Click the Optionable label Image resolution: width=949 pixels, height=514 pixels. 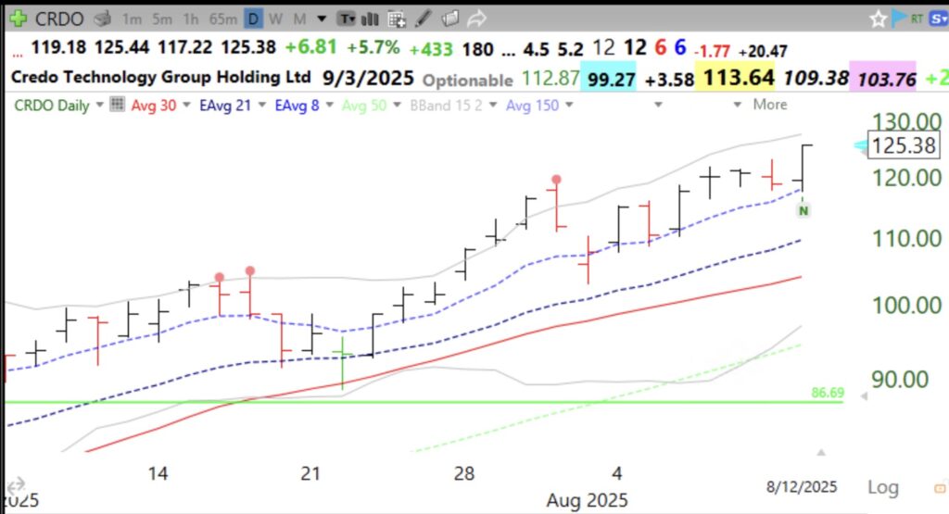[468, 81]
